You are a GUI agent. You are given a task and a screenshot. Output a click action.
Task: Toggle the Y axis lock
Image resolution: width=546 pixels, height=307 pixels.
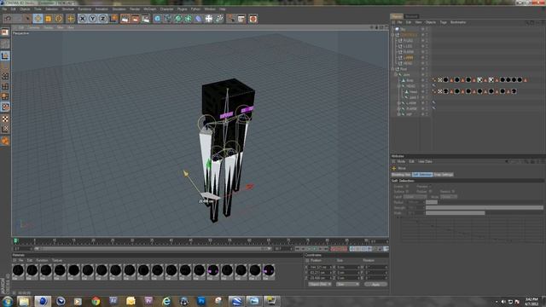point(93,19)
